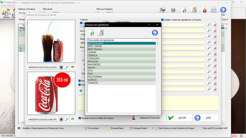The image size is (246, 138).
Task: Open help on Pesquisa dos Igredientes dialog
Action: (x=149, y=25)
